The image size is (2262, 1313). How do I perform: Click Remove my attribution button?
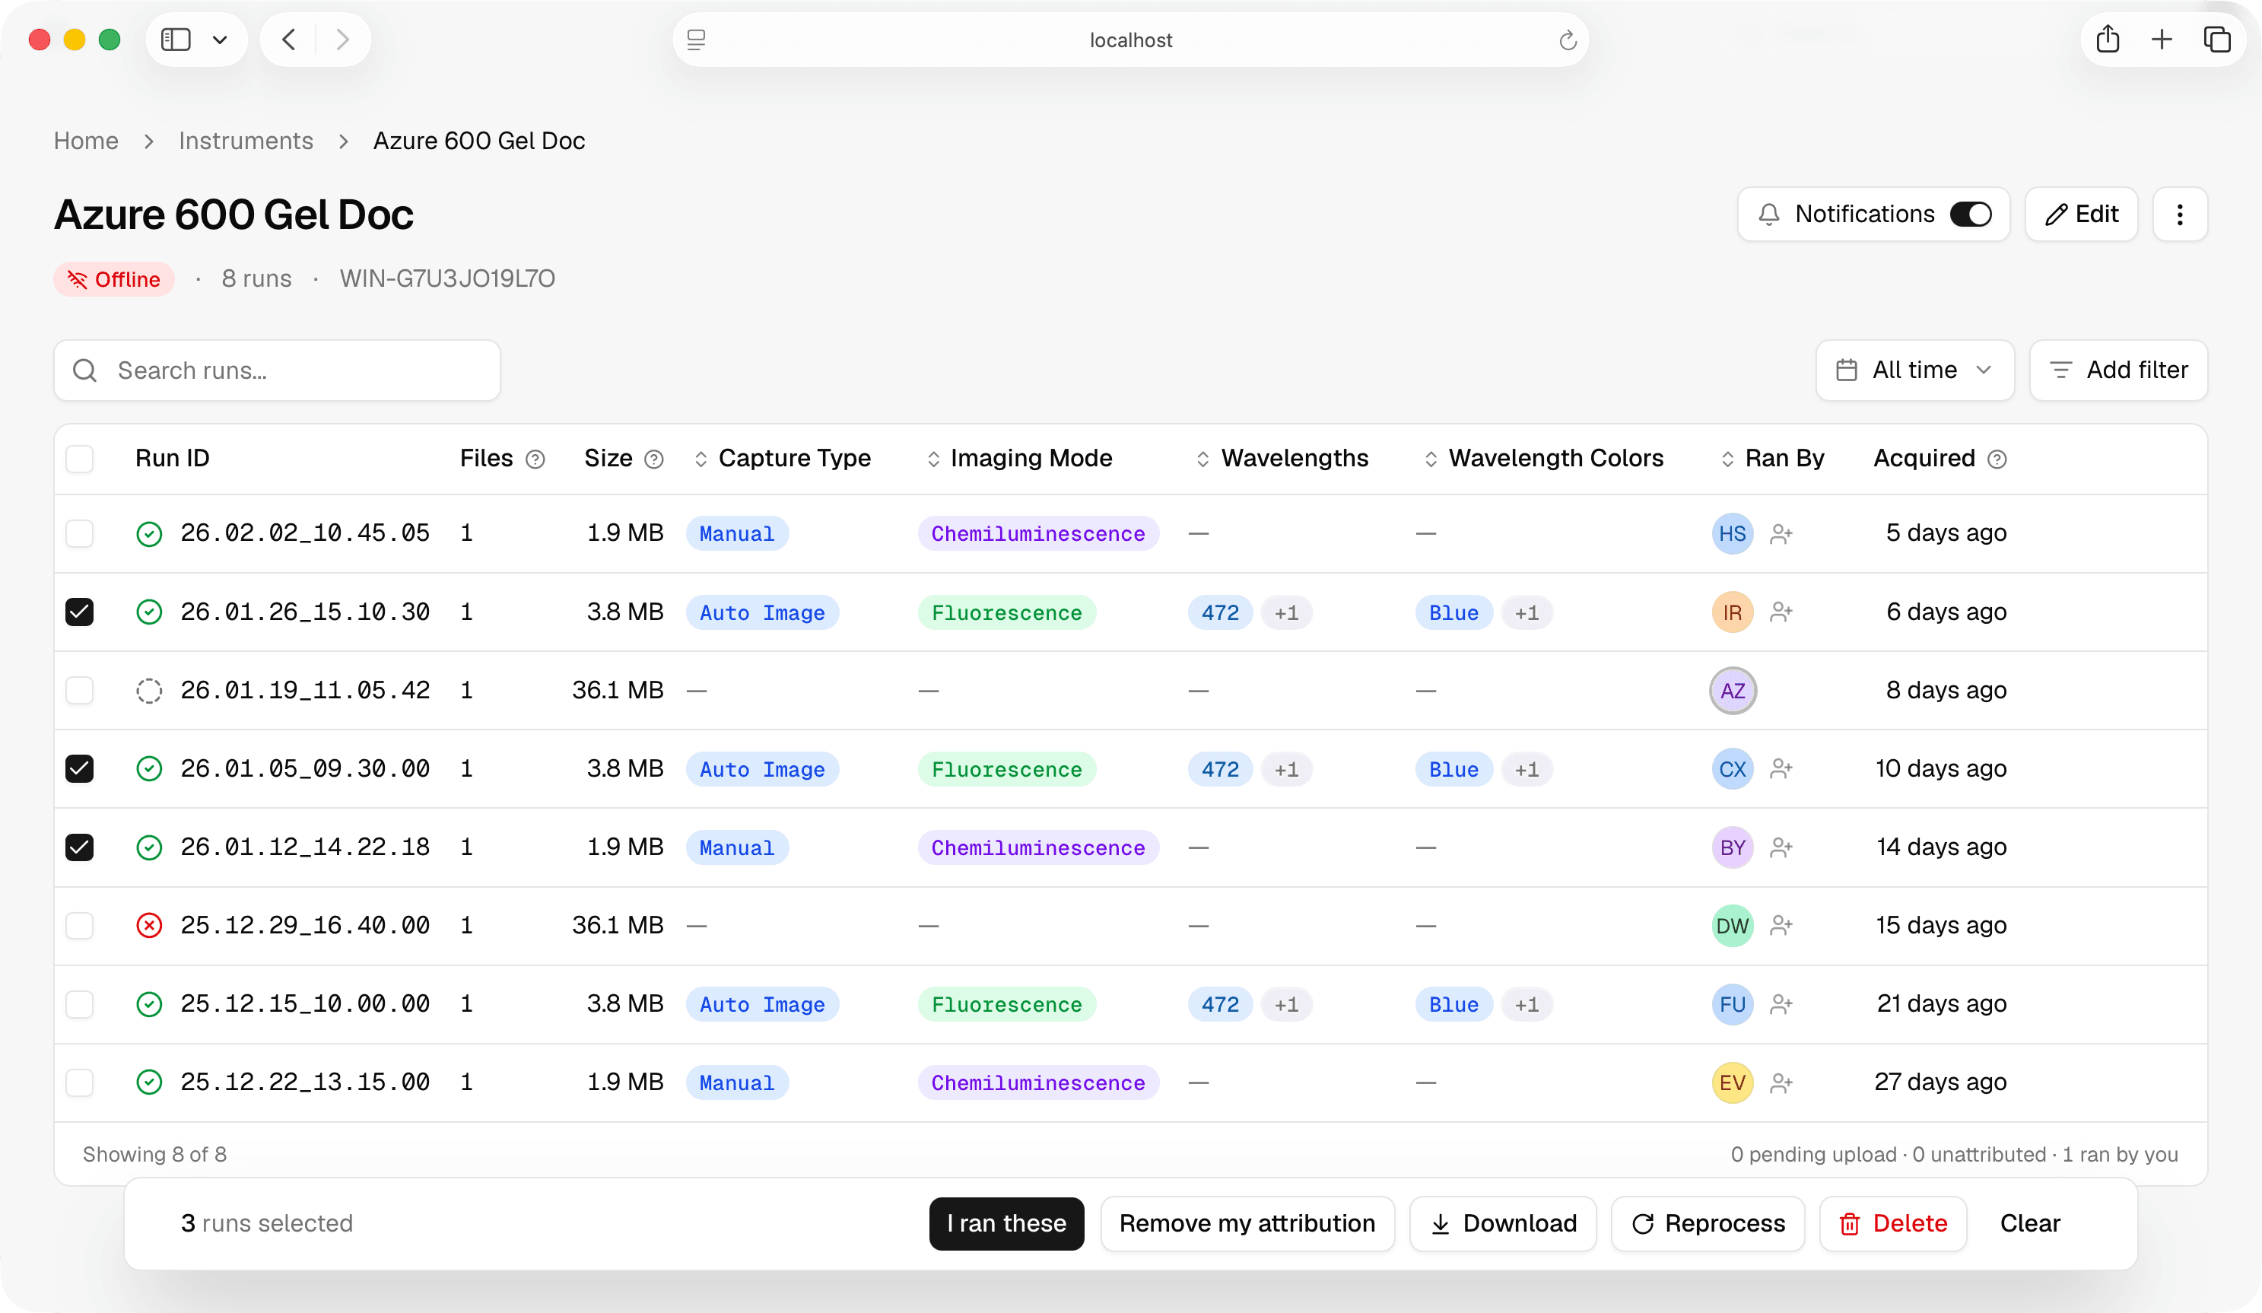(x=1247, y=1223)
